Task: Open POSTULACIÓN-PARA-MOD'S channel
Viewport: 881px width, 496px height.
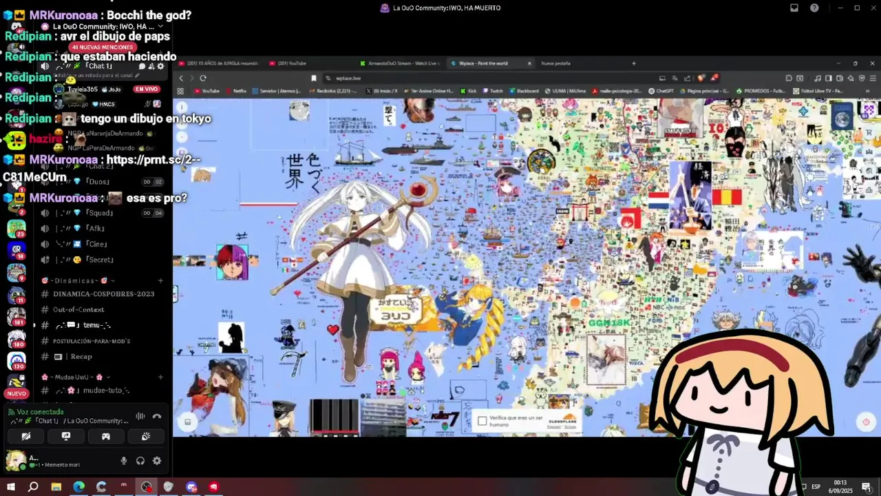Action: pyautogui.click(x=102, y=341)
